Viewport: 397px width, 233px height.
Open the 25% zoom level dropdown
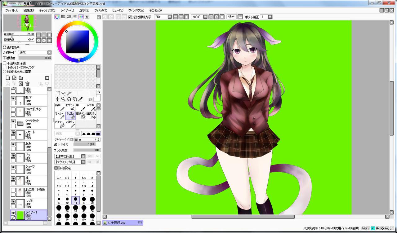pyautogui.click(x=170, y=17)
